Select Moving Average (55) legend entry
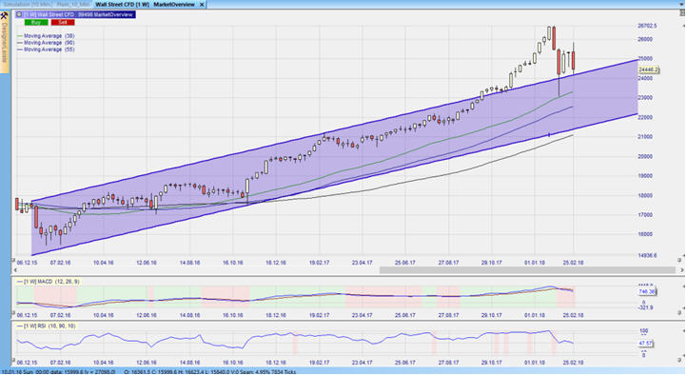 (46, 49)
